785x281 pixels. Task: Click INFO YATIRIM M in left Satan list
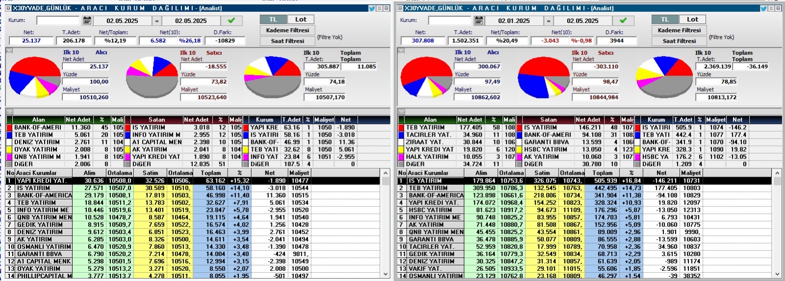[156, 135]
